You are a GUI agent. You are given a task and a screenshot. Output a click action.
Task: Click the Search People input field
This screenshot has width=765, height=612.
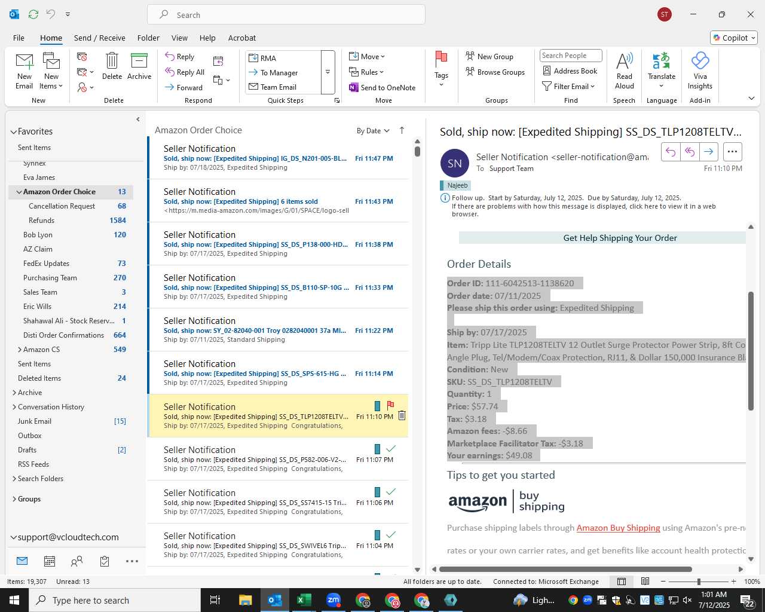[x=571, y=56]
